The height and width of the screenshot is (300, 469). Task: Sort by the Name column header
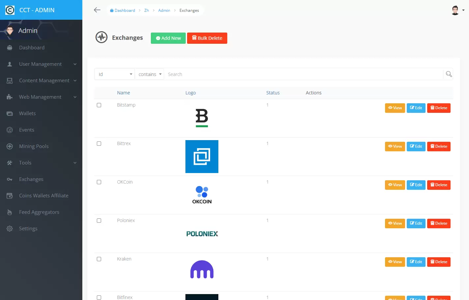[124, 93]
